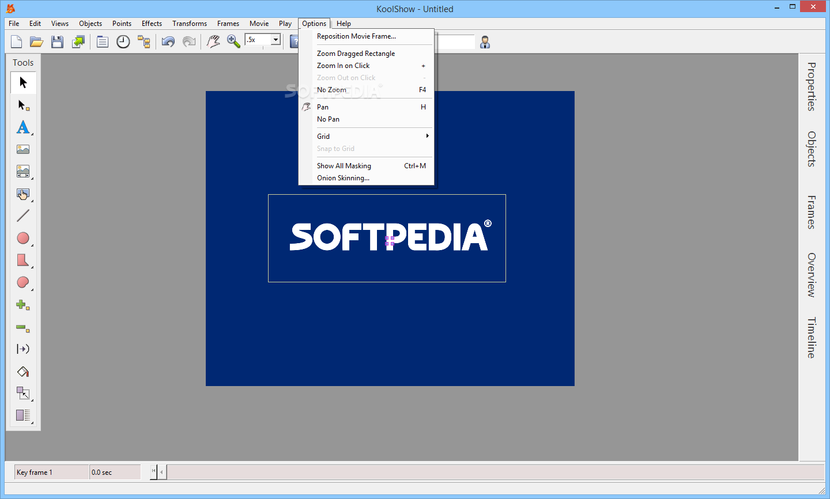Viewport: 830px width, 499px height.
Task: Open the Play menu
Action: click(x=285, y=24)
